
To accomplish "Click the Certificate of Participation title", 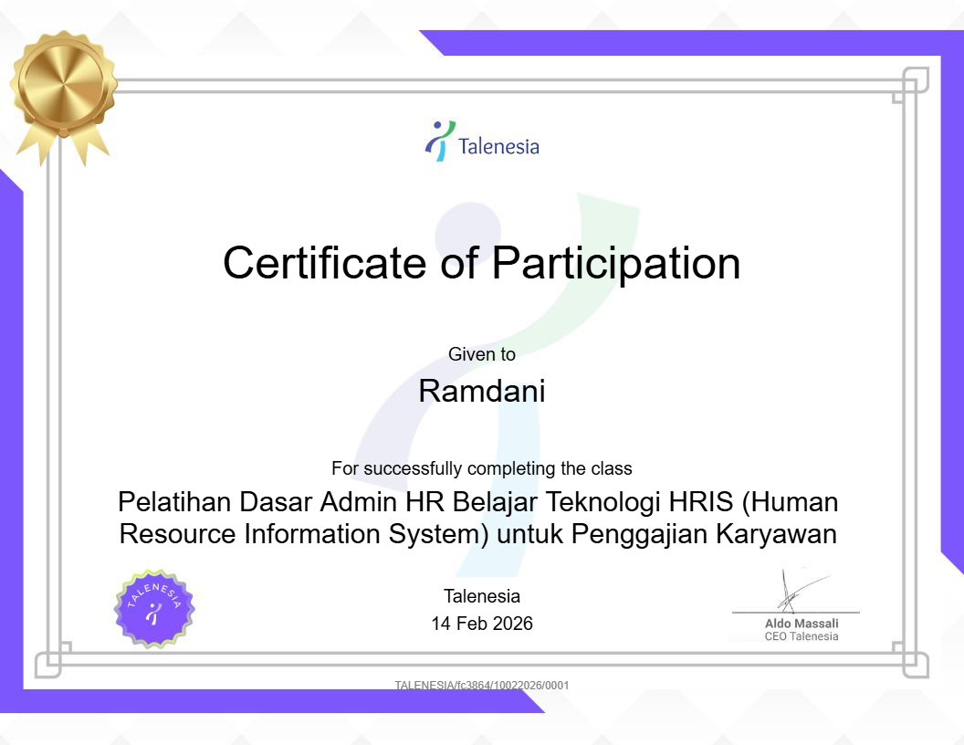I will coord(481,263).
